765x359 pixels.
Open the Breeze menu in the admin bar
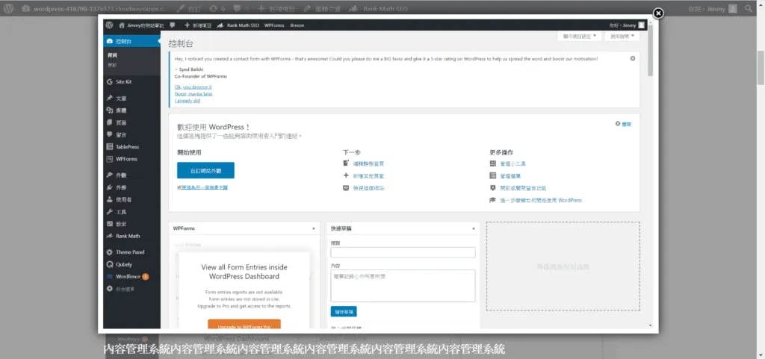point(297,25)
